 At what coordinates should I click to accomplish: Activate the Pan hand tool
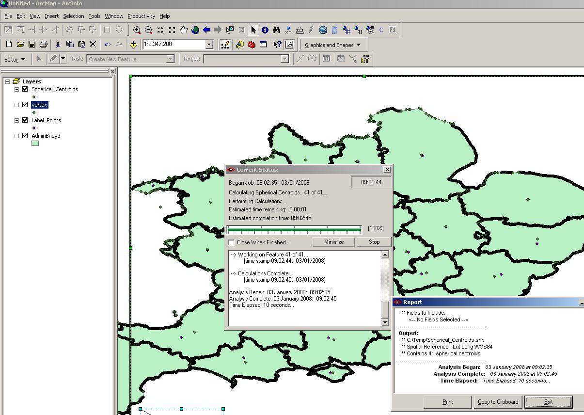(184, 30)
